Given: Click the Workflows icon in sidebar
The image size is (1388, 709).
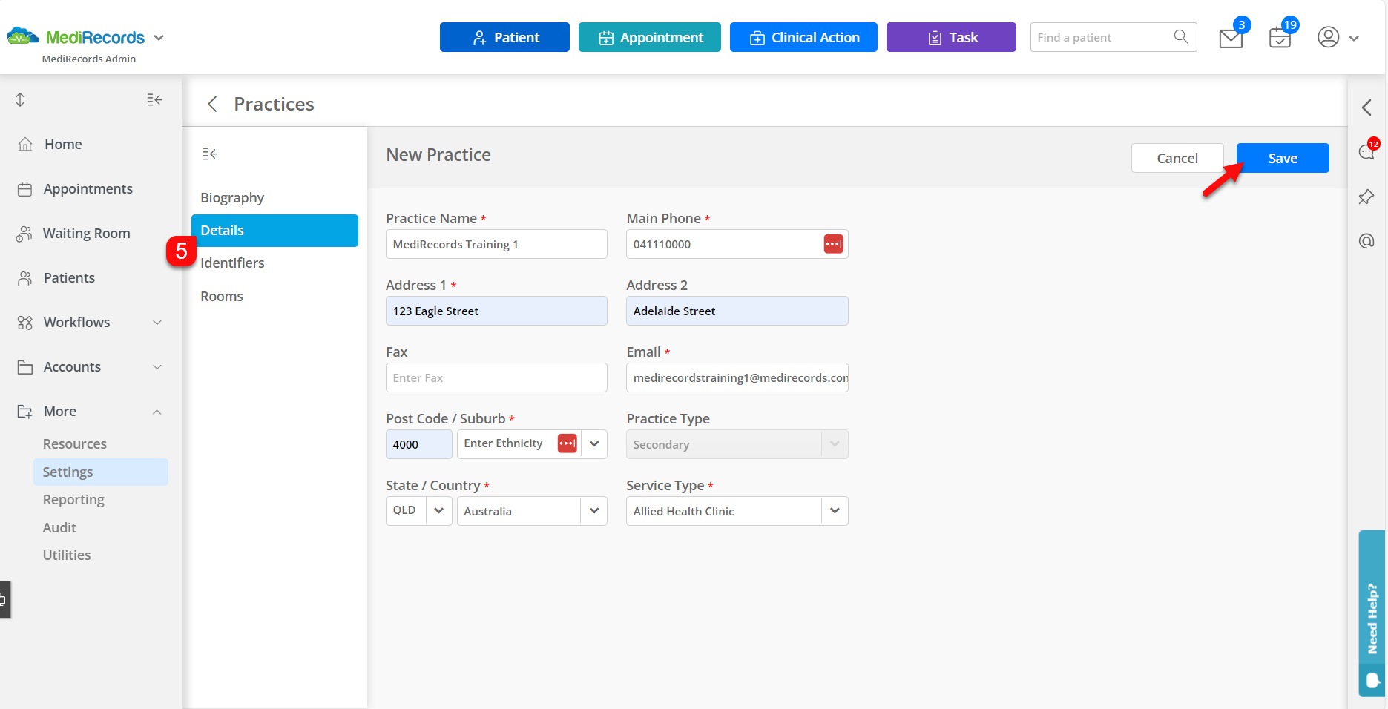Looking at the screenshot, I should coord(24,323).
